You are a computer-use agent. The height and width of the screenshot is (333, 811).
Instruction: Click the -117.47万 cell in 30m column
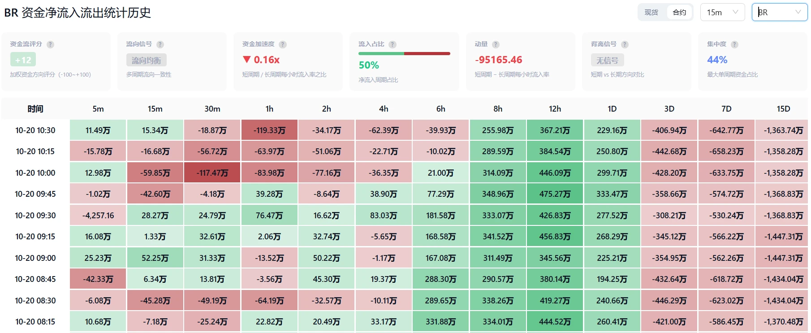click(x=212, y=173)
